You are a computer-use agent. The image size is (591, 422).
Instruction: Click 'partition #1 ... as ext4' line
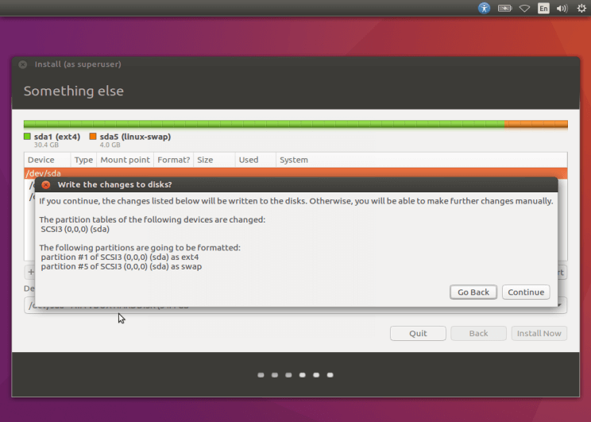pyautogui.click(x=120, y=257)
